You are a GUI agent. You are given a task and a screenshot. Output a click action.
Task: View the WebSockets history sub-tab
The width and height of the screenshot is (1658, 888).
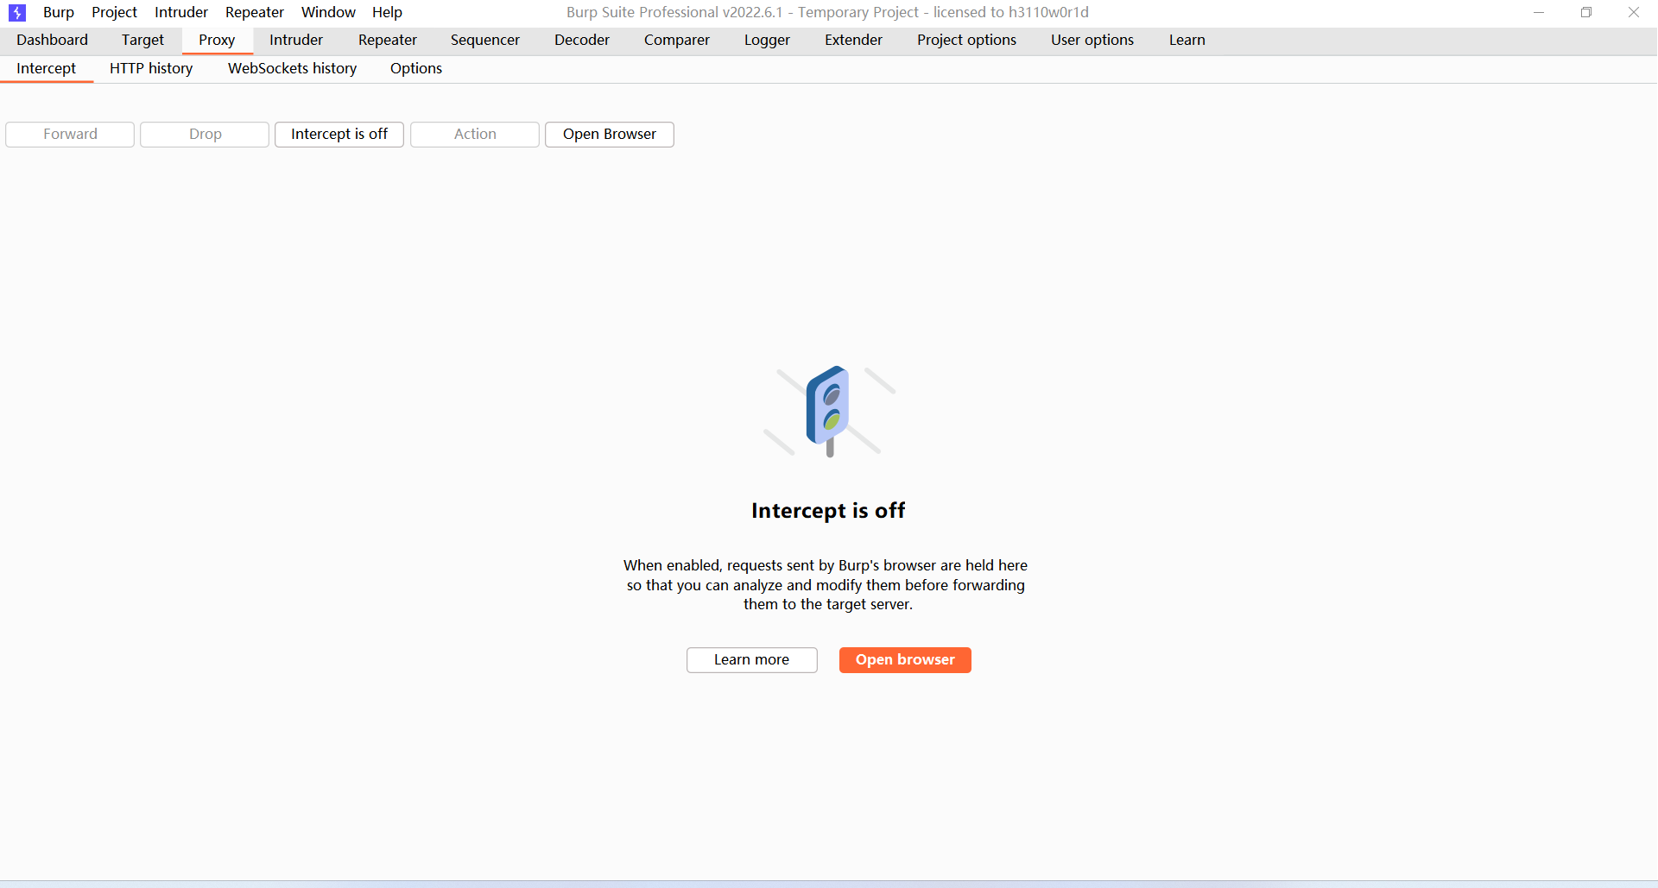tap(292, 68)
